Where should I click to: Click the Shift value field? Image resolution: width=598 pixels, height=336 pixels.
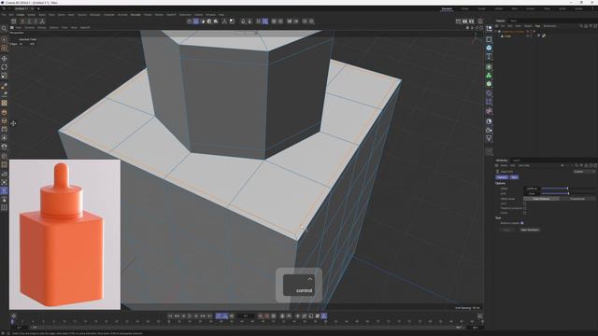click(532, 193)
